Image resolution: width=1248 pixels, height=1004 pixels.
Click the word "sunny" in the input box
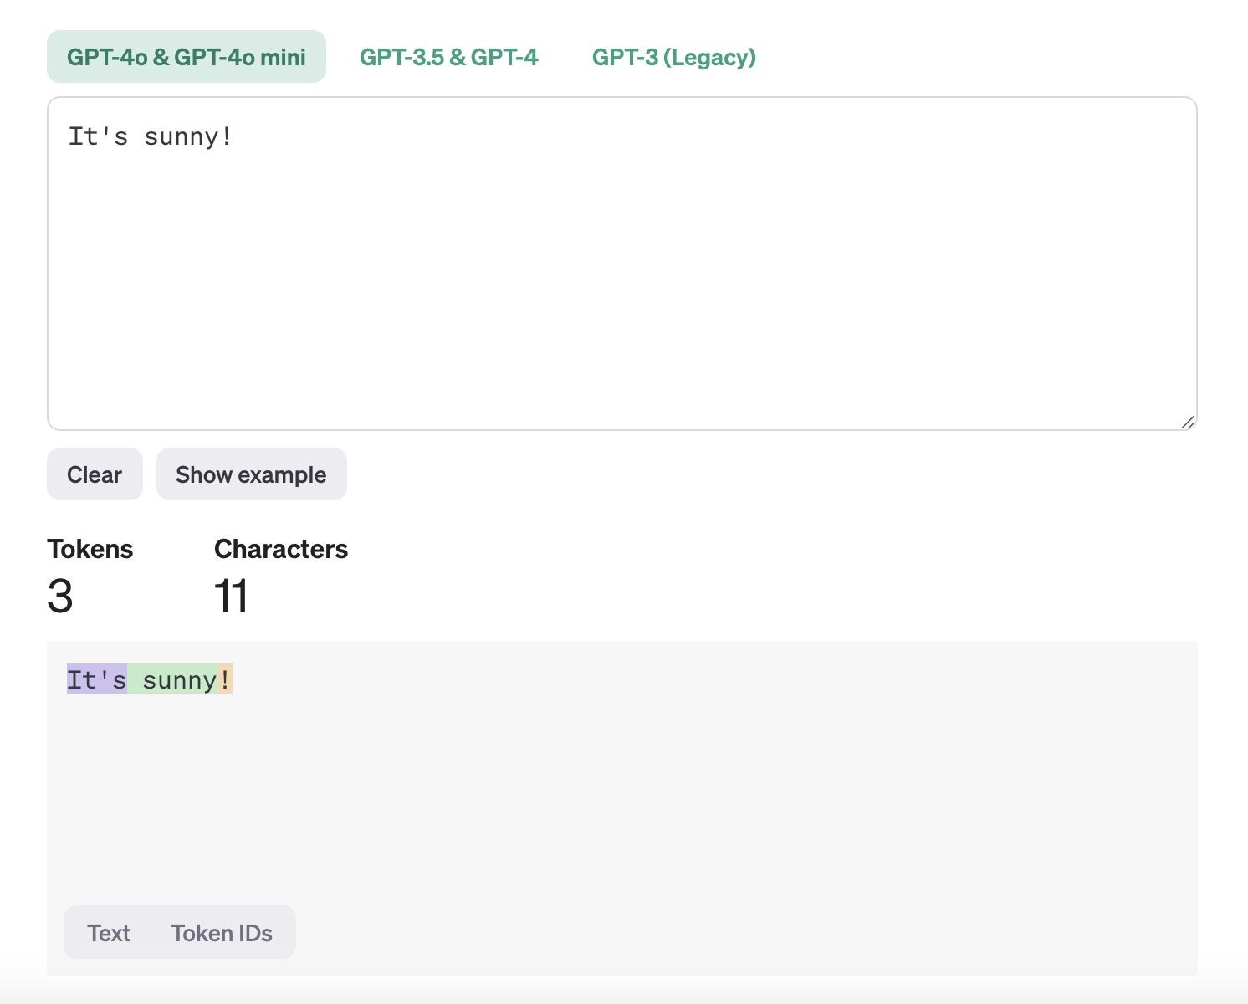tap(181, 136)
